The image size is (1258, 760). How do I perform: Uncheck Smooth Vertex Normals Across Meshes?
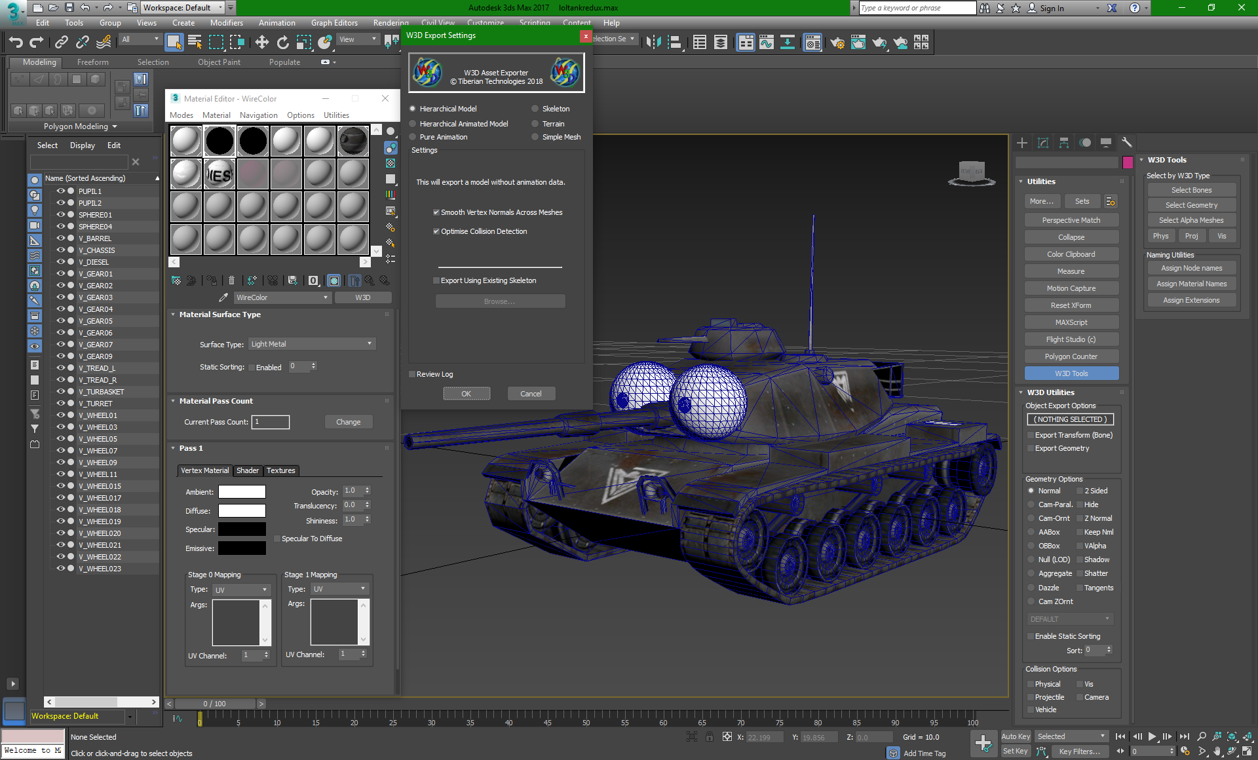(x=436, y=212)
